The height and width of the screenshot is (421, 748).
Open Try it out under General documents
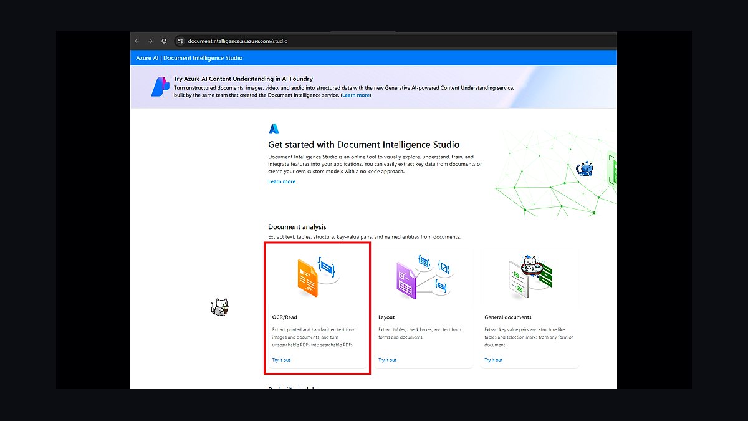point(493,360)
